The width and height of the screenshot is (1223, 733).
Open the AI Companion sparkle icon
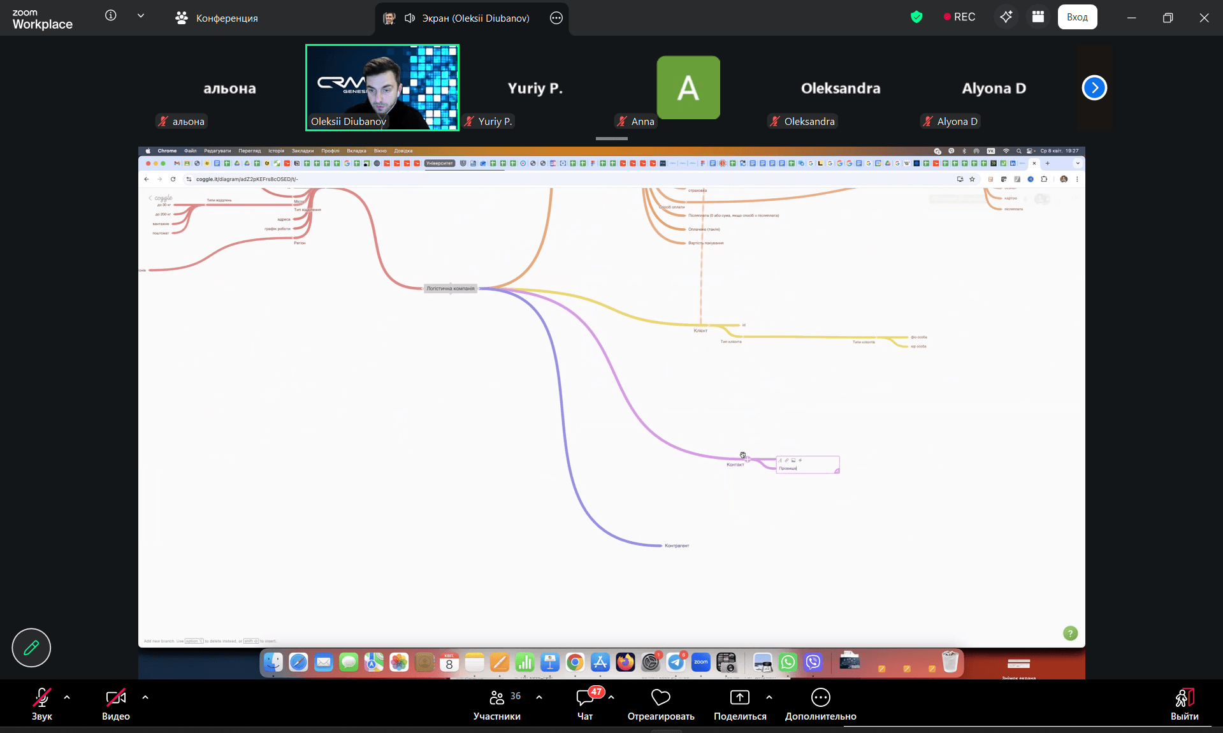pyautogui.click(x=1006, y=17)
